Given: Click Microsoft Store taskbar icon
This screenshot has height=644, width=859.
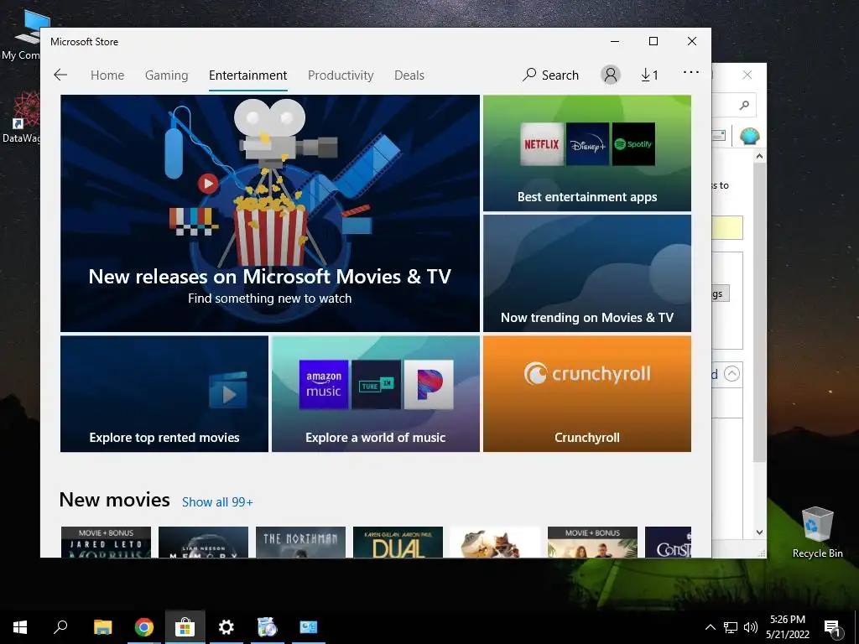Looking at the screenshot, I should coord(185,627).
